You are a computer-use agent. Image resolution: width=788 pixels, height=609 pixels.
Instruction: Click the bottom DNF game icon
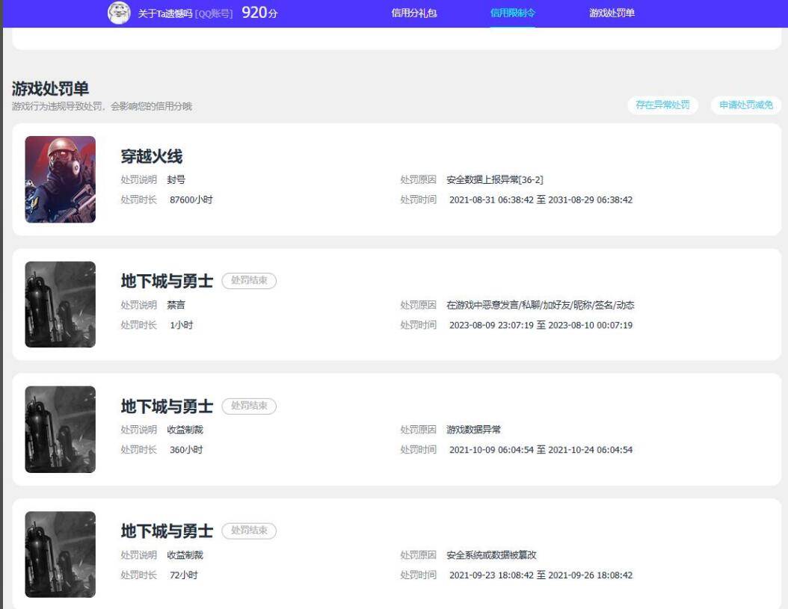(x=60, y=554)
